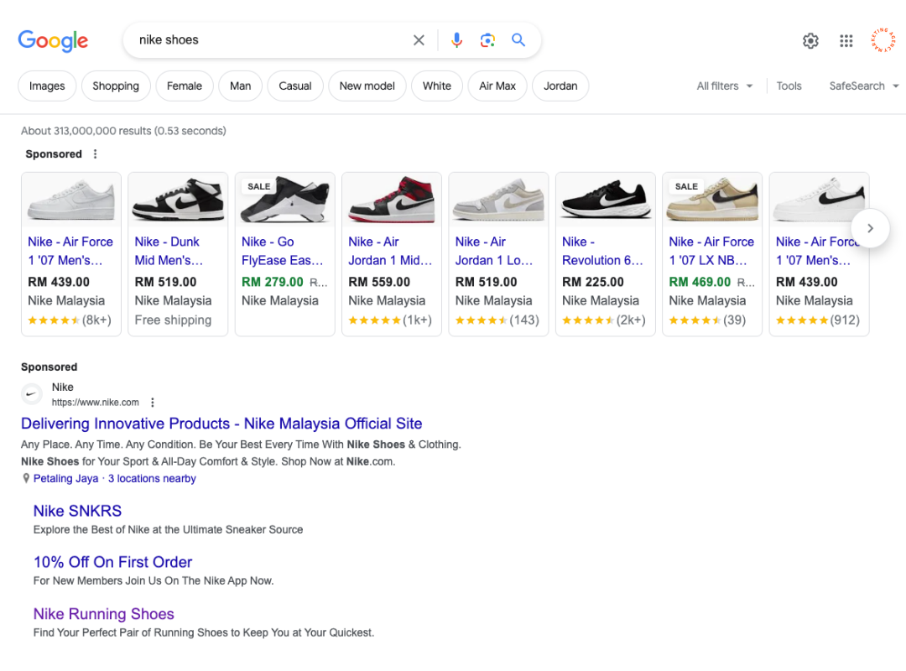The width and height of the screenshot is (906, 671).
Task: Open black Nike Revolution 6 shoe image
Action: [x=606, y=200]
